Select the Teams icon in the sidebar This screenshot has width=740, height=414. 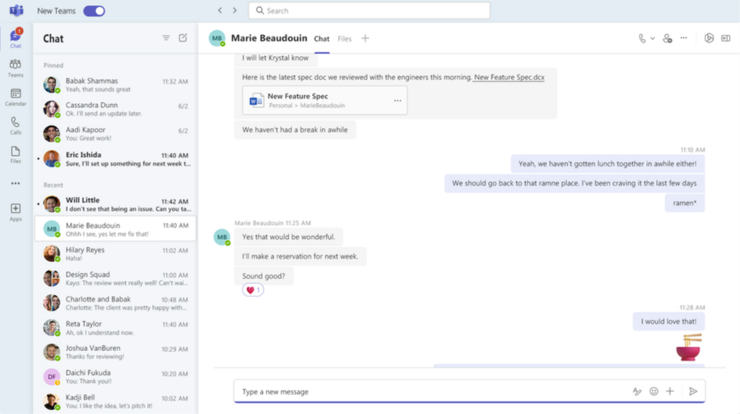(15, 68)
